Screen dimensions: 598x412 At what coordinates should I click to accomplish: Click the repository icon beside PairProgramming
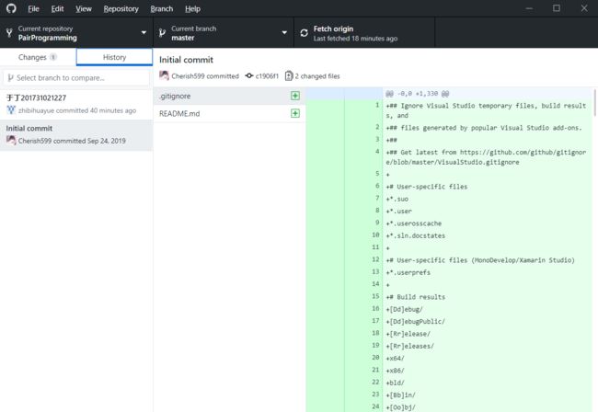[9, 33]
